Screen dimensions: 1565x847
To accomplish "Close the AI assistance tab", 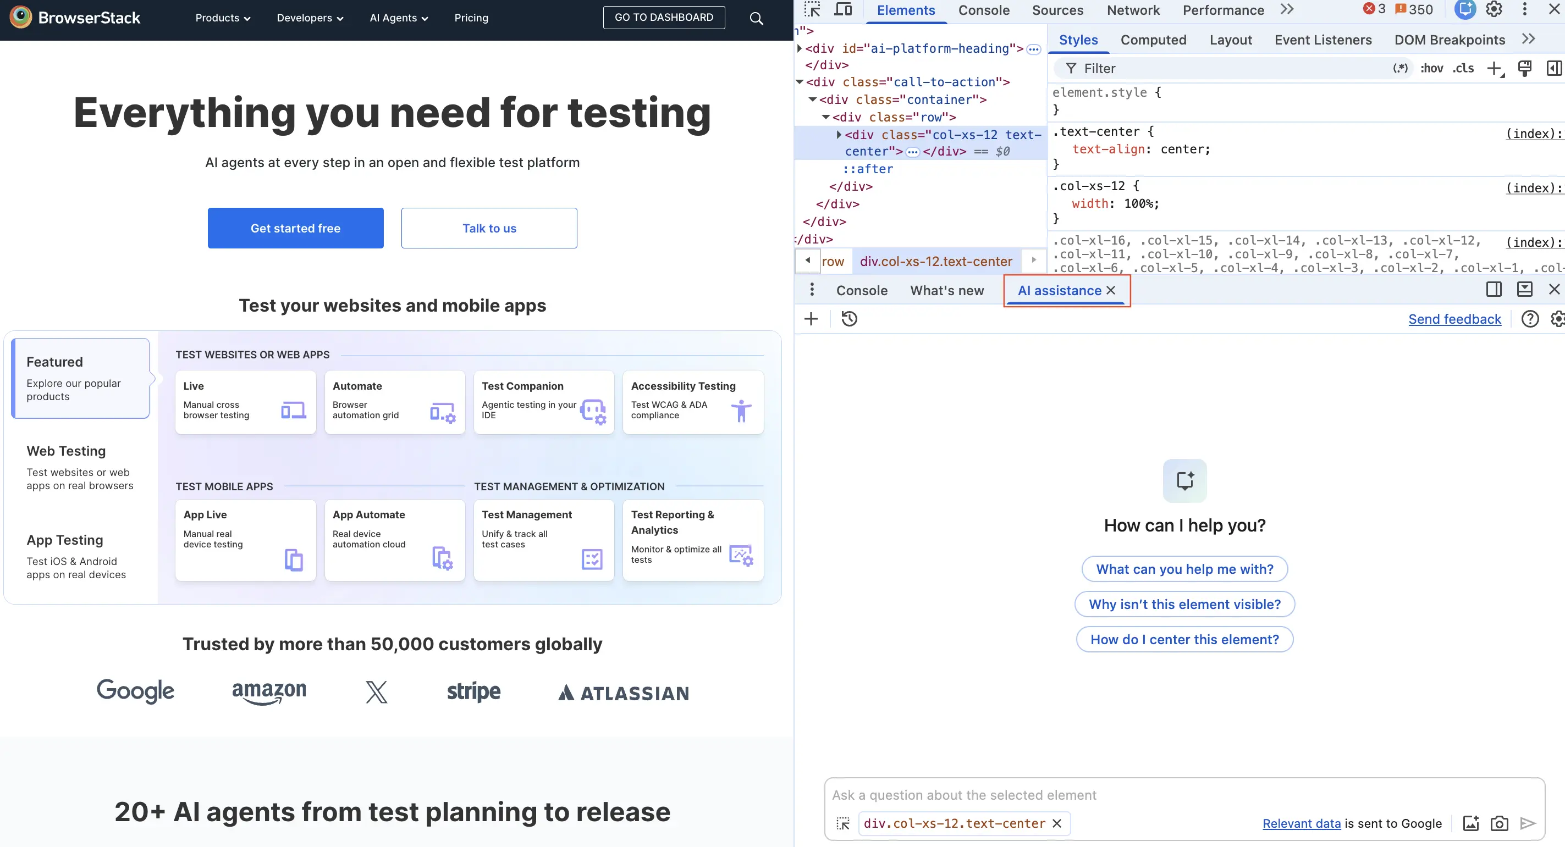I will 1111,290.
